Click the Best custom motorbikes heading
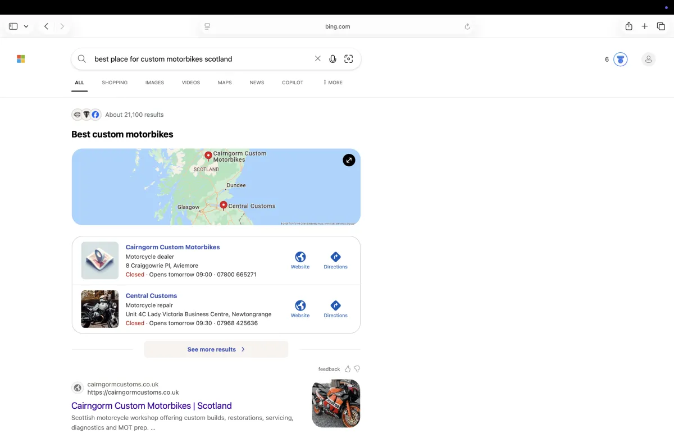This screenshot has width=674, height=438. pos(122,134)
